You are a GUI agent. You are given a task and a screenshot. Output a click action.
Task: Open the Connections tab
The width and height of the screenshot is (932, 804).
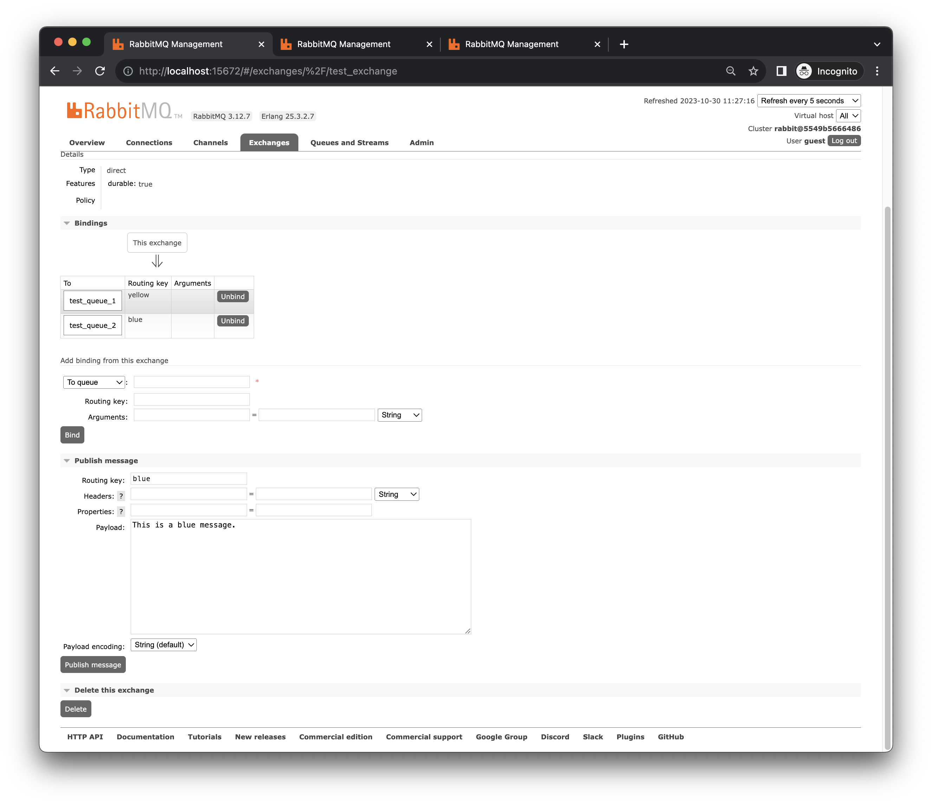(149, 143)
